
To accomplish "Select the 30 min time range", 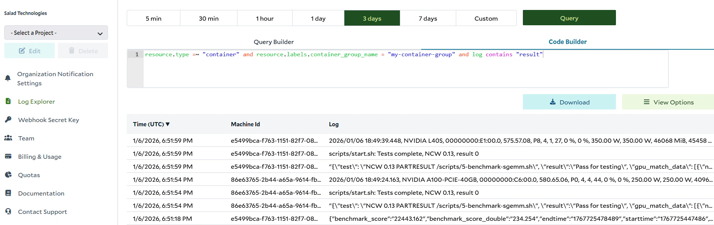I will tap(209, 18).
